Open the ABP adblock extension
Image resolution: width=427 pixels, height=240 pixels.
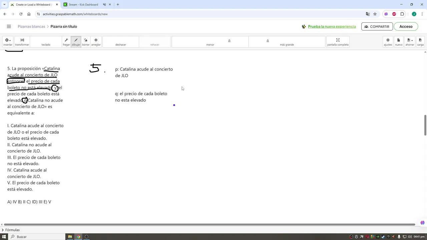[394, 14]
